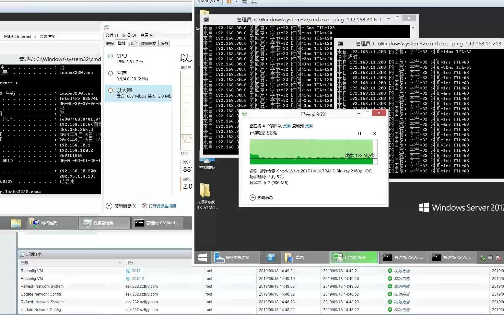Click the VMware Tools tray icon in the VM

pos(490,258)
